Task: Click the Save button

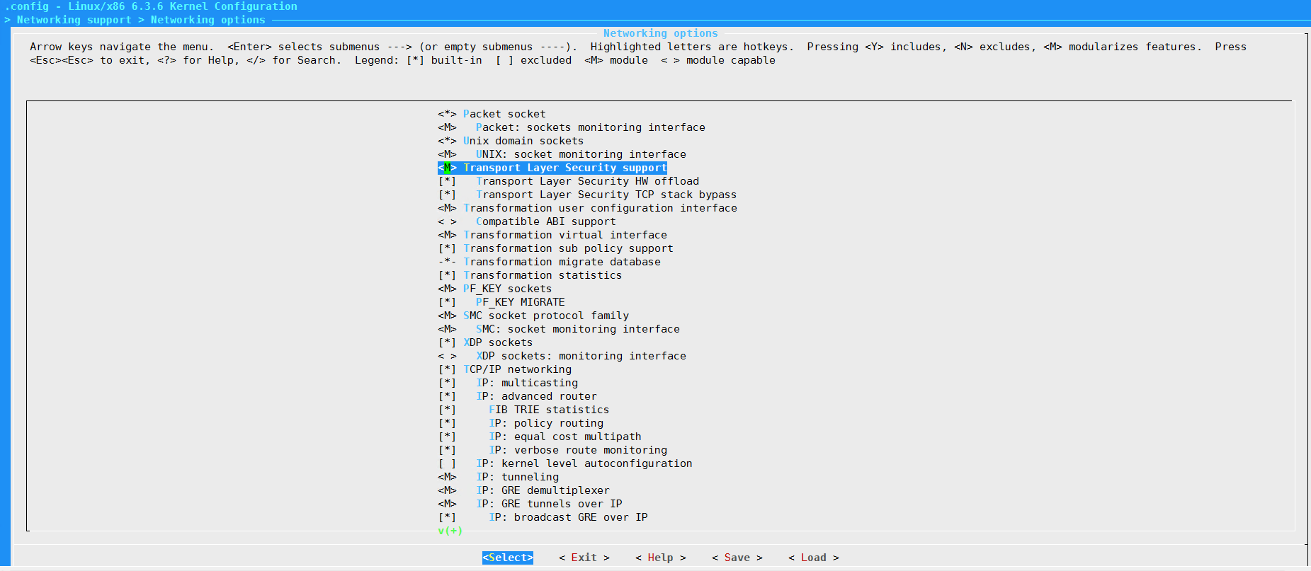Action: point(737,558)
